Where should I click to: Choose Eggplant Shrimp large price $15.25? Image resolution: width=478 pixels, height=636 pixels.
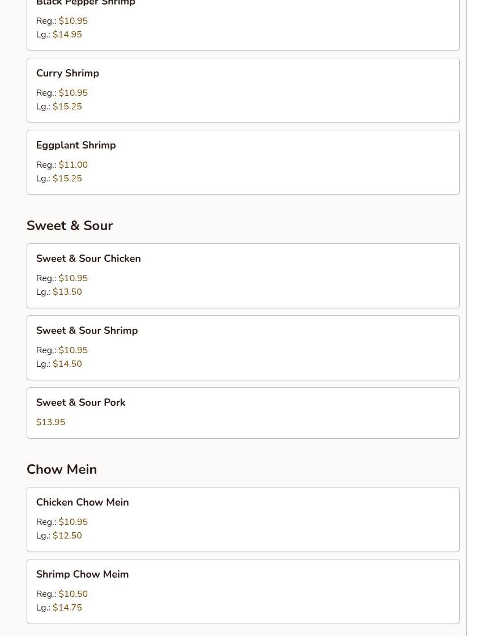pyautogui.click(x=67, y=179)
